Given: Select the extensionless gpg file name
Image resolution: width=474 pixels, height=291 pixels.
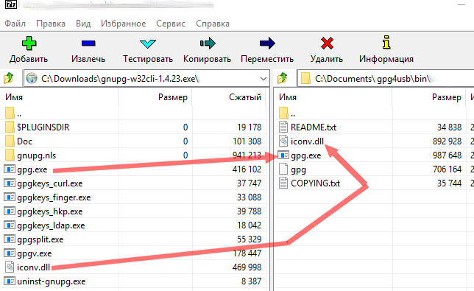Looking at the screenshot, I should tap(298, 169).
